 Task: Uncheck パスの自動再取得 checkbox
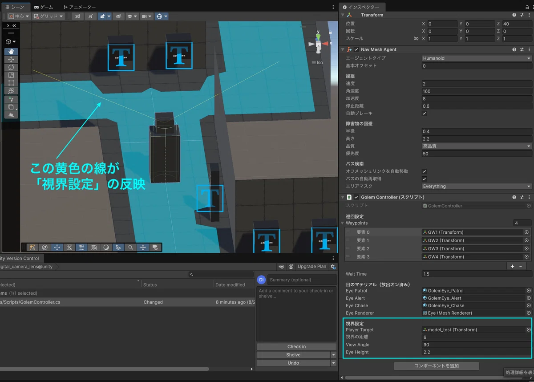tap(425, 179)
